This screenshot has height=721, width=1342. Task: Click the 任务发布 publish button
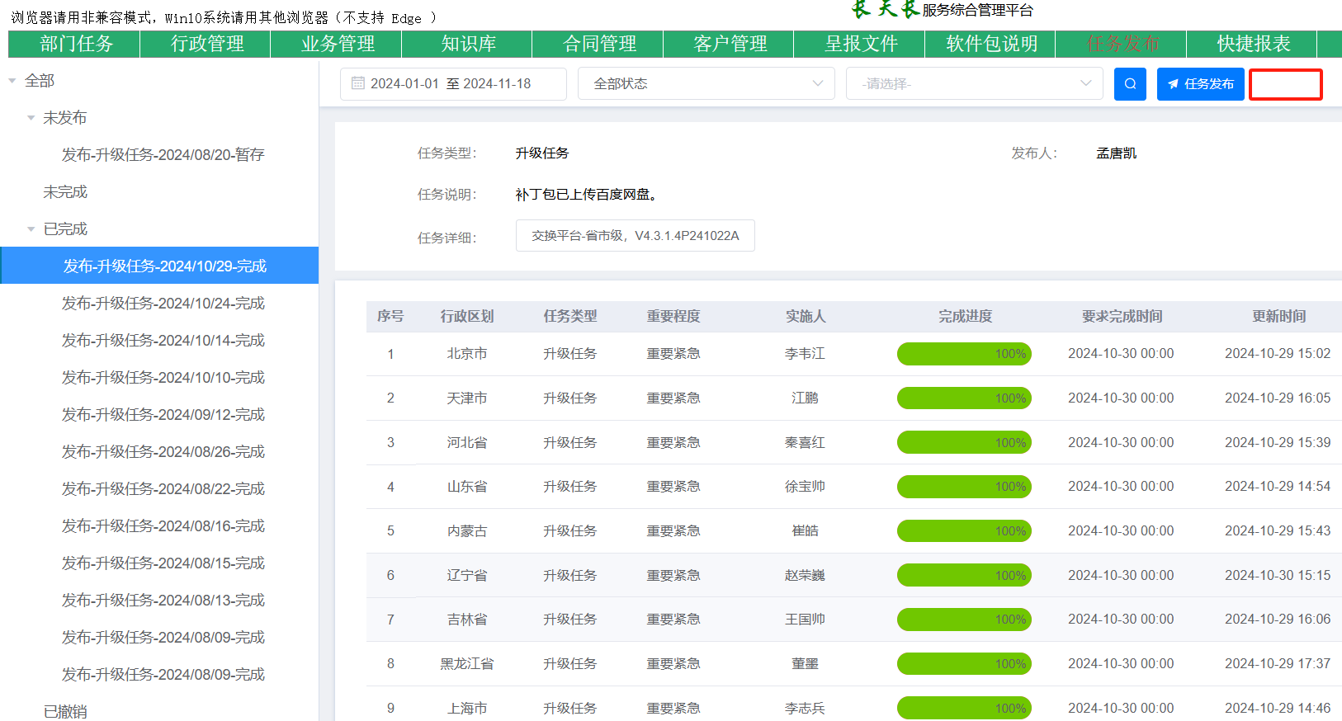pos(1200,84)
